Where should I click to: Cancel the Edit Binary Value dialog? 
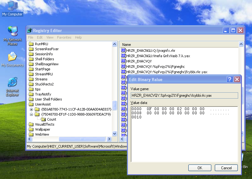226,168
